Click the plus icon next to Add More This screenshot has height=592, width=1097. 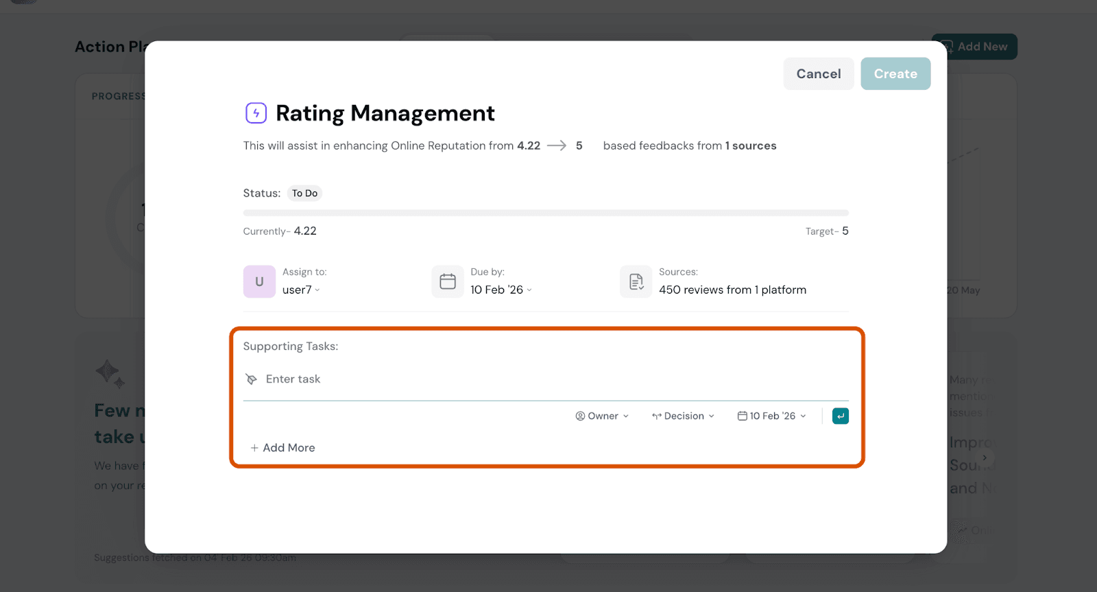coord(254,448)
